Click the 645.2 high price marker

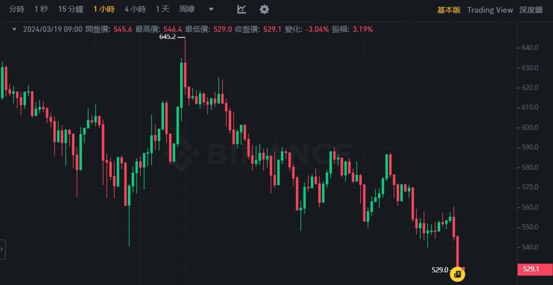[168, 37]
